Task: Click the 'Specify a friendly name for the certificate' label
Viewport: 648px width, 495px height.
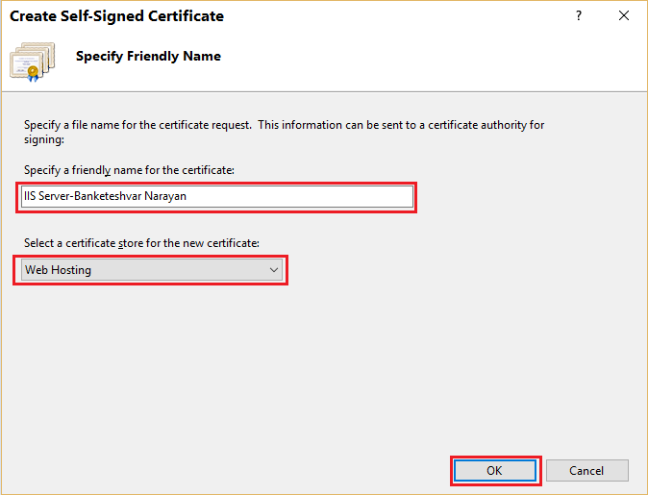Action: [129, 170]
